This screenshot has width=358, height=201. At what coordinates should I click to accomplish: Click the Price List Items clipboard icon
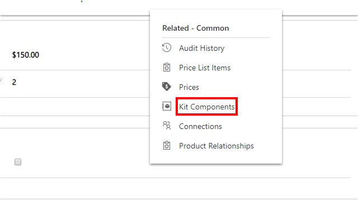click(167, 68)
